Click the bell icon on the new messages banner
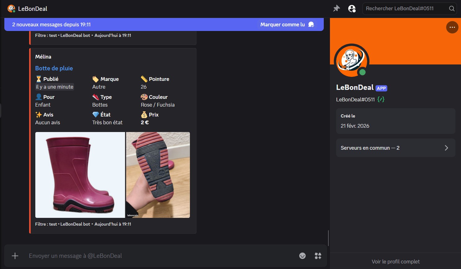461x269 pixels. pos(311,24)
